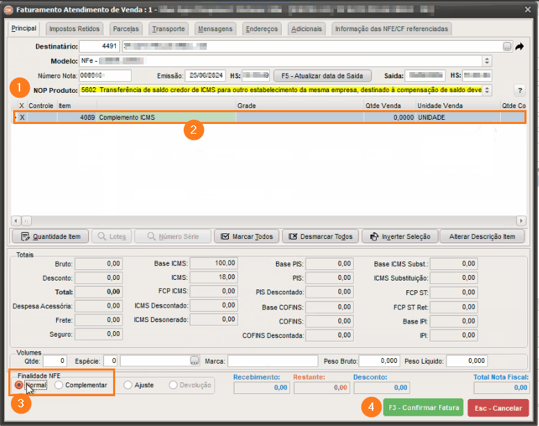Select Devolução finalidade radio button
This screenshot has width=539, height=426.
[173, 385]
